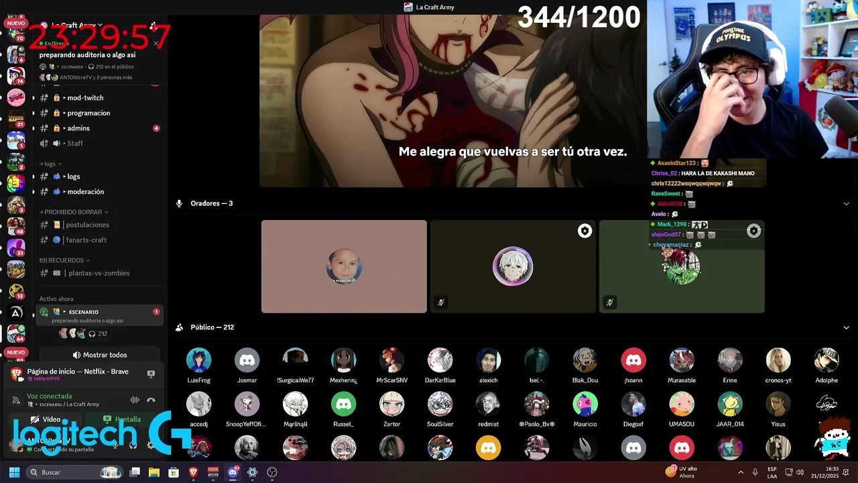Open SoulSilver's audience avatar
This screenshot has height=483, width=858.
pyautogui.click(x=440, y=405)
